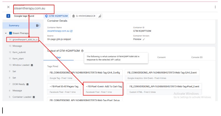221x116 pixels.
Task: Open the three-dot more options menu
Action: coord(215,7)
